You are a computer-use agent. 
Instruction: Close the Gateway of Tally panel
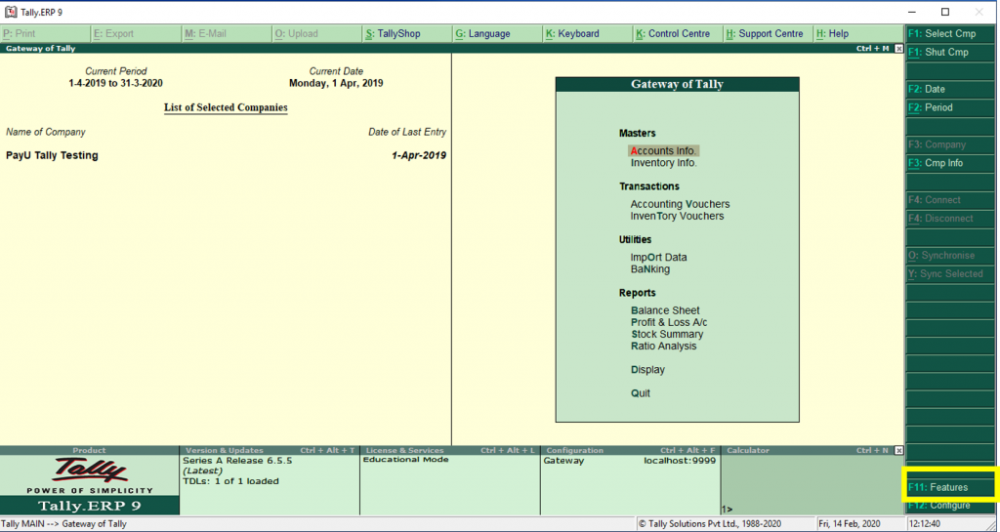point(898,49)
